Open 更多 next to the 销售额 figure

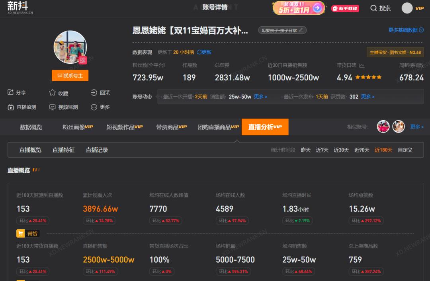tap(259, 96)
